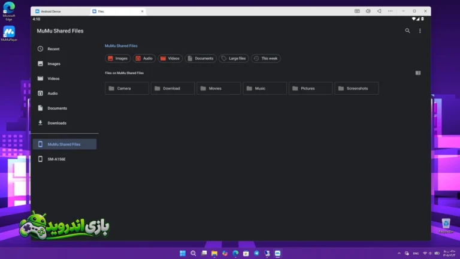Select MuMu Shared Files storage
The width and height of the screenshot is (460, 259).
click(65, 144)
